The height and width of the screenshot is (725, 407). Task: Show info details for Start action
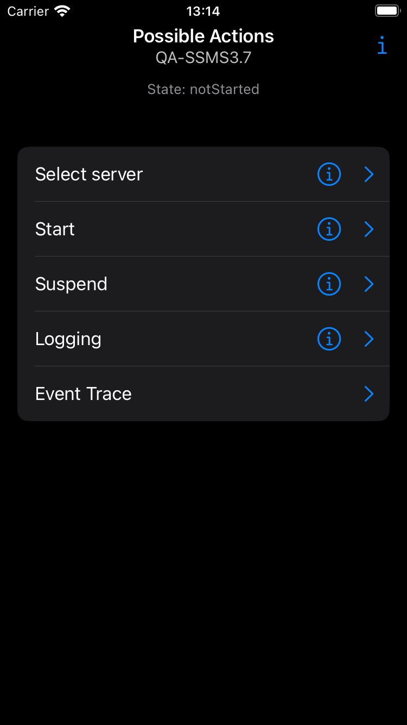(x=329, y=229)
